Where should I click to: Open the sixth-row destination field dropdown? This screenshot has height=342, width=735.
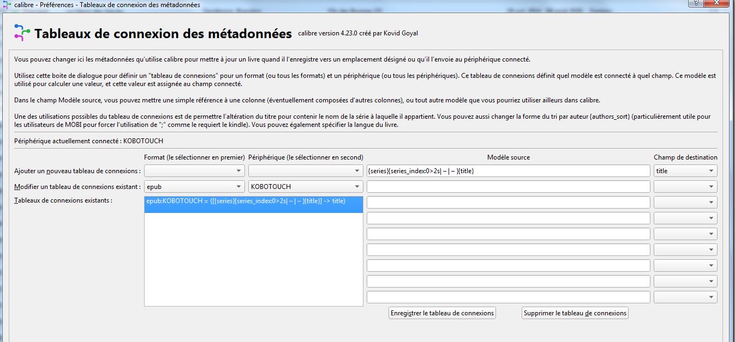click(x=685, y=250)
